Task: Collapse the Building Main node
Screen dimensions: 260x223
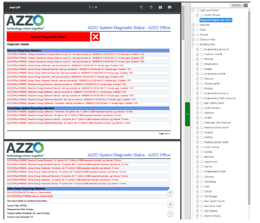Action: tap(193, 45)
